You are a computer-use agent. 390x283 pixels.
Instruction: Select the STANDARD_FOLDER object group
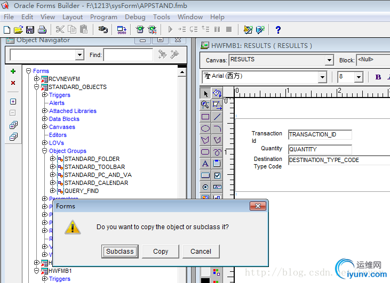[x=92, y=159]
